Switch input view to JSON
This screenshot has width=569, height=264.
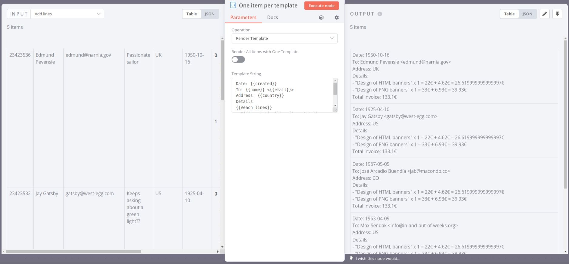tap(209, 14)
